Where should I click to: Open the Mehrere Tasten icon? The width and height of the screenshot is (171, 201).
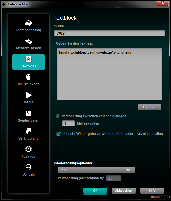[x=28, y=41]
